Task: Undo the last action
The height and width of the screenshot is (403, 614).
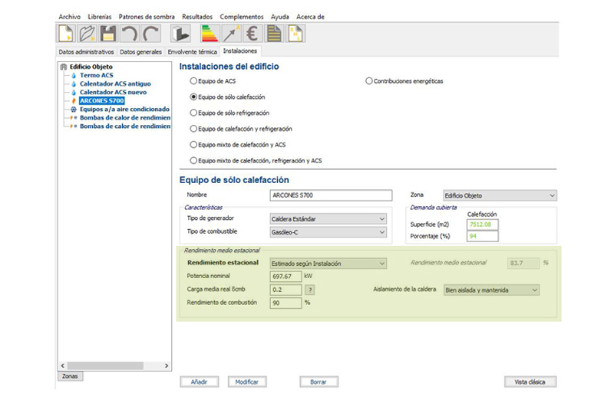Action: [x=129, y=33]
